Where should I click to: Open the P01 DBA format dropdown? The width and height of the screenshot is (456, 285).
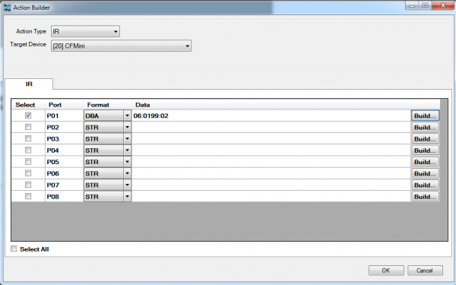pos(107,116)
